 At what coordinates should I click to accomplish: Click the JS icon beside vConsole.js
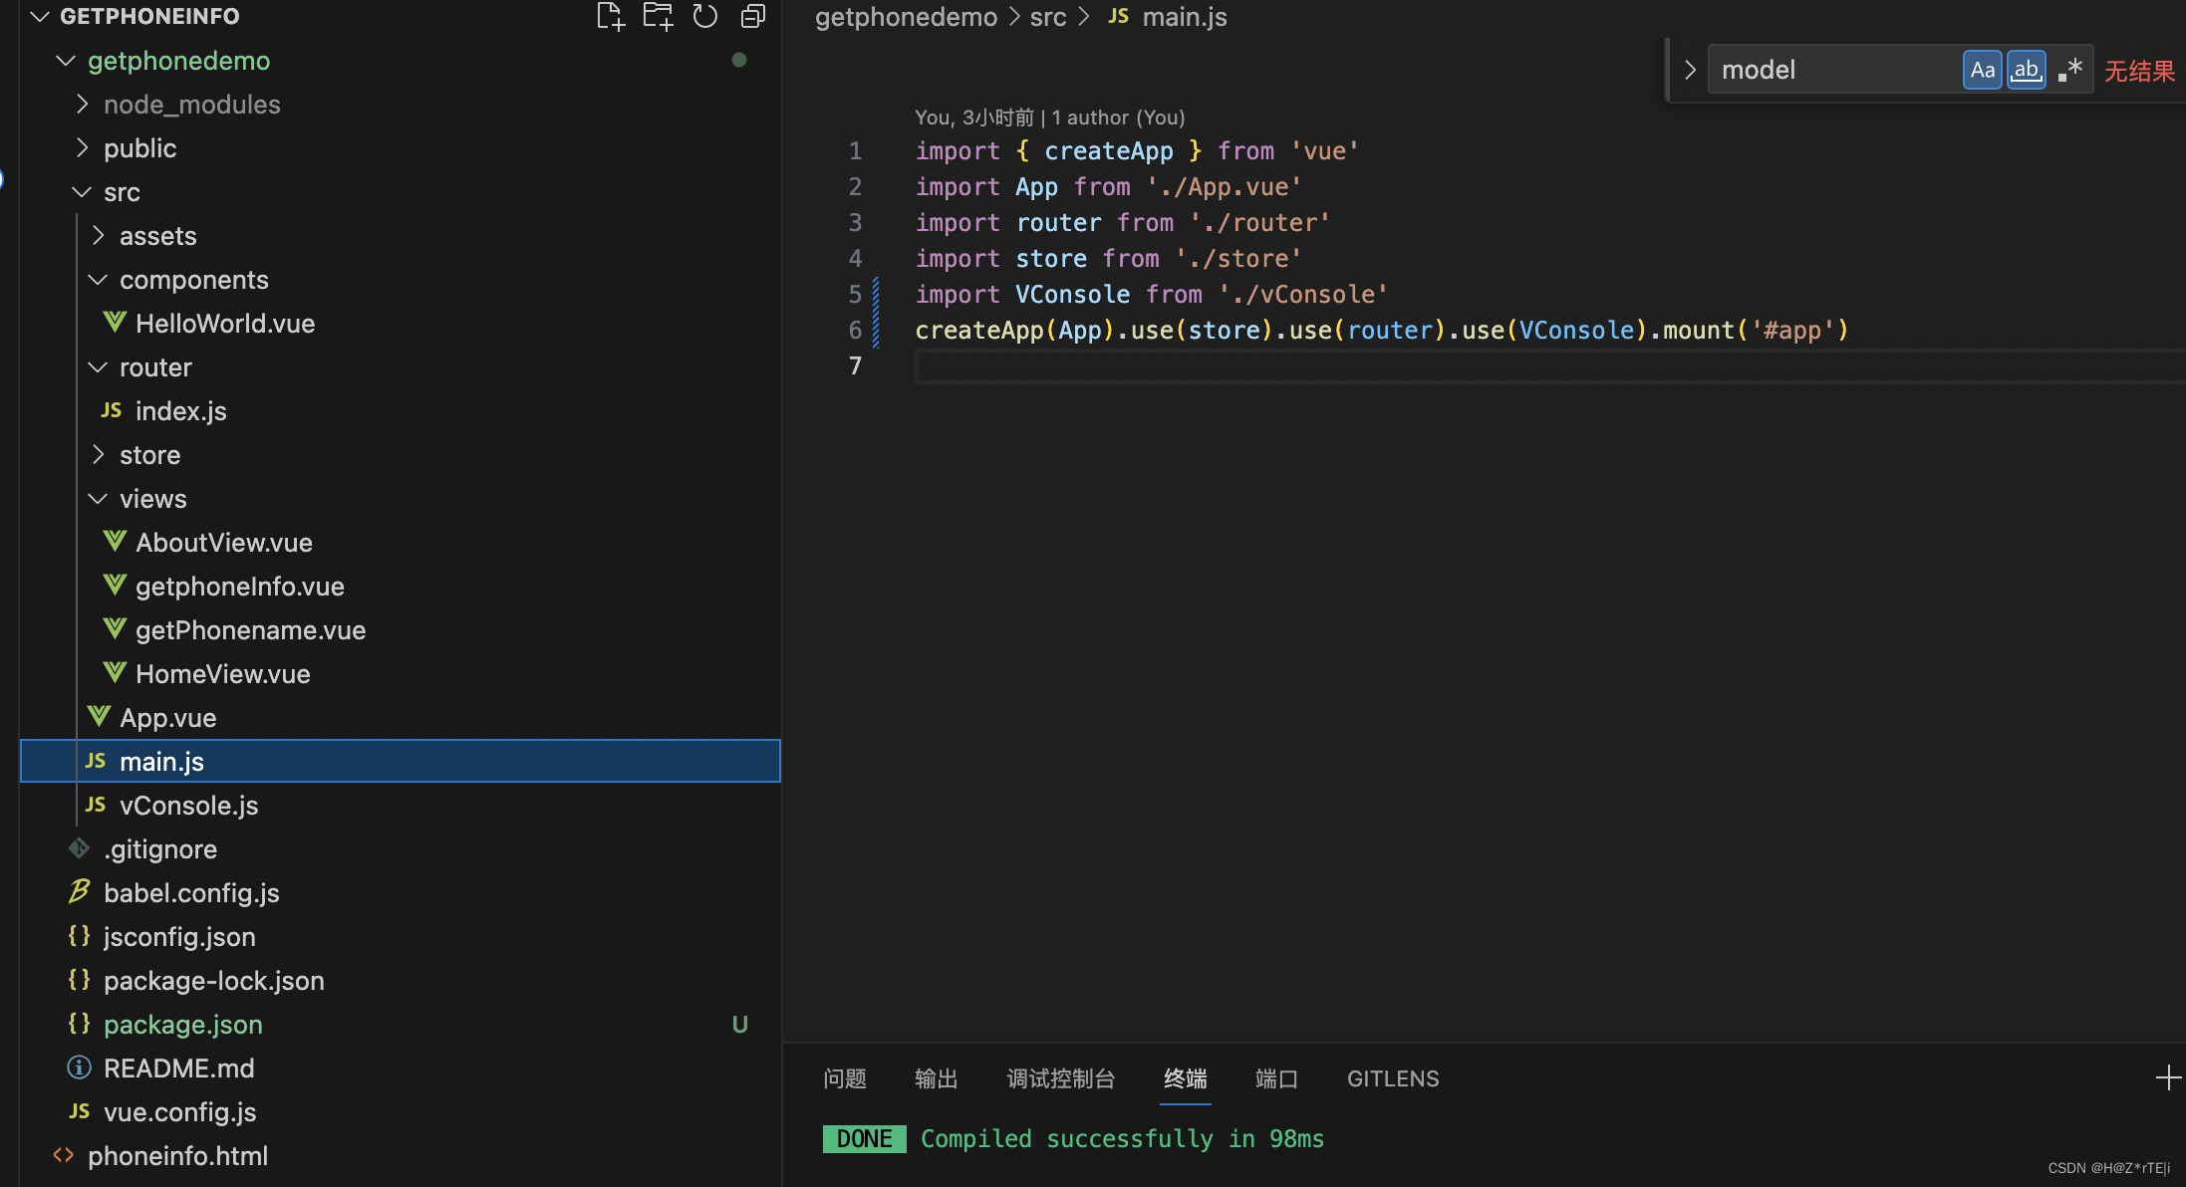point(96,805)
